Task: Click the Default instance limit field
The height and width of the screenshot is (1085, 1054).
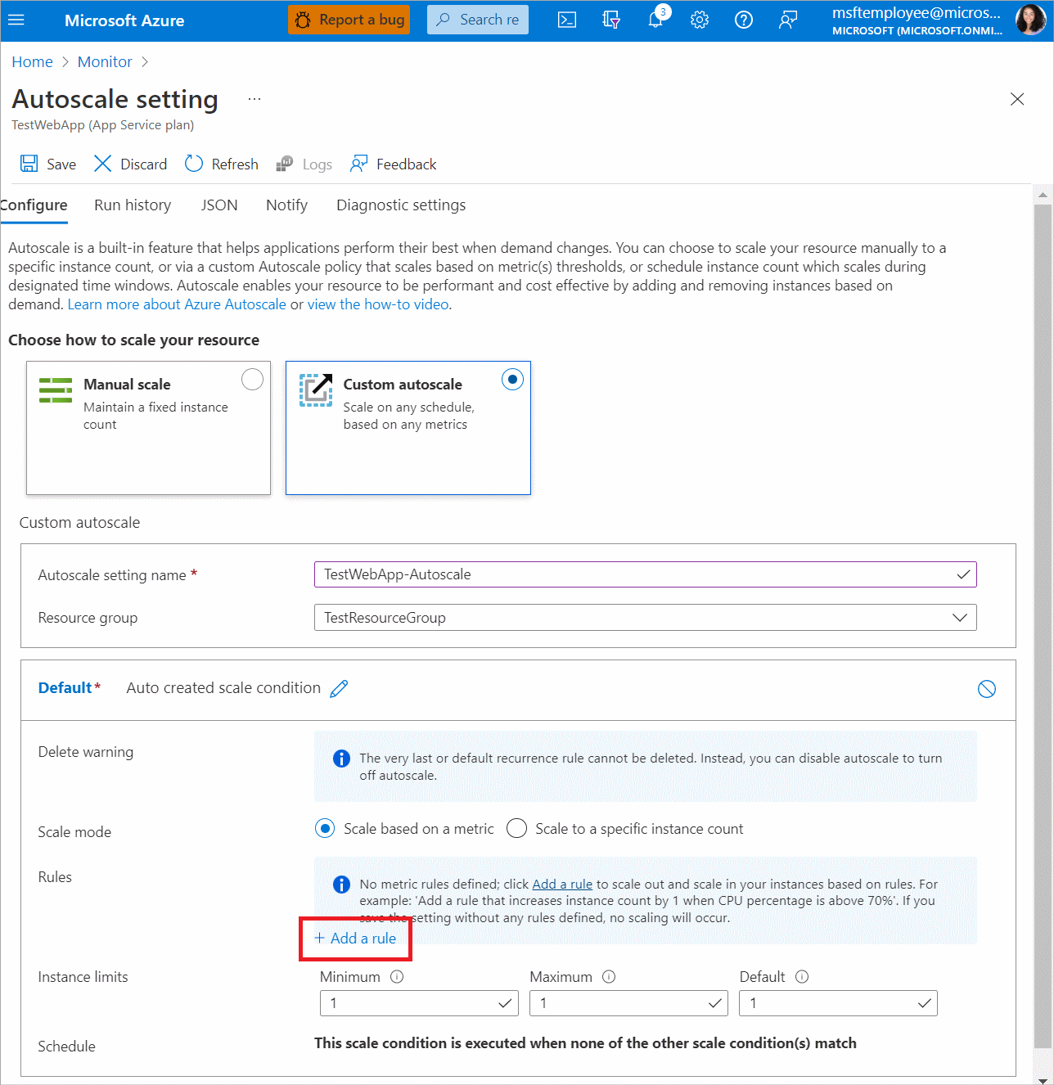Action: 838,1003
